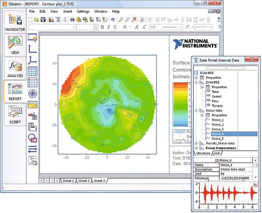The width and height of the screenshot is (262, 213).
Task: Click the red X delete icon
Action: (x=134, y=19)
